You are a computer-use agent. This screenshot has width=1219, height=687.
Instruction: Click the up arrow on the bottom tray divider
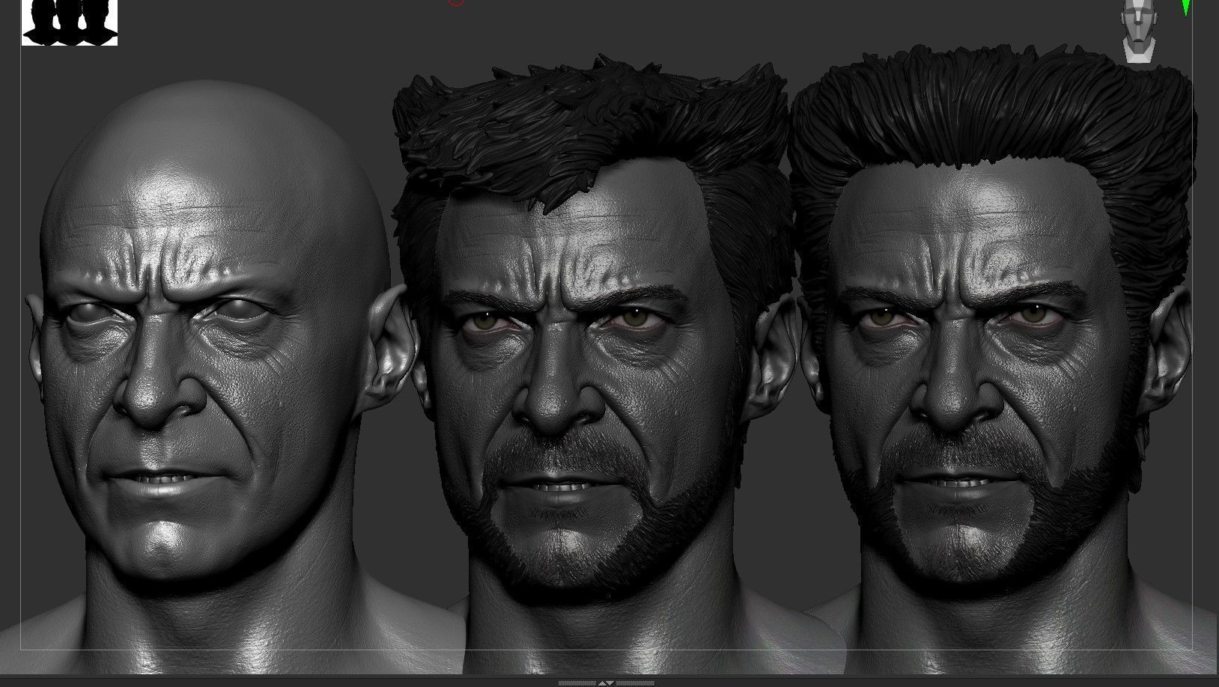(602, 683)
